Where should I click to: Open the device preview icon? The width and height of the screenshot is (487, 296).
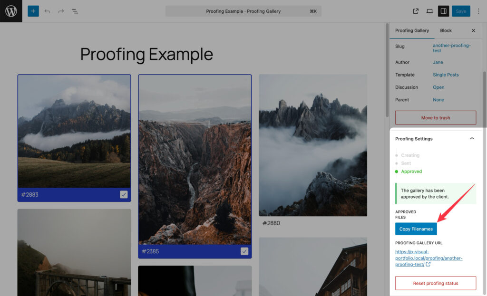pos(429,11)
